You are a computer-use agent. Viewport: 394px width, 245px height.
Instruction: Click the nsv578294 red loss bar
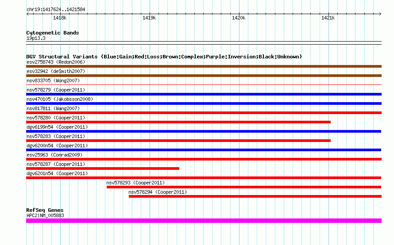(255, 196)
